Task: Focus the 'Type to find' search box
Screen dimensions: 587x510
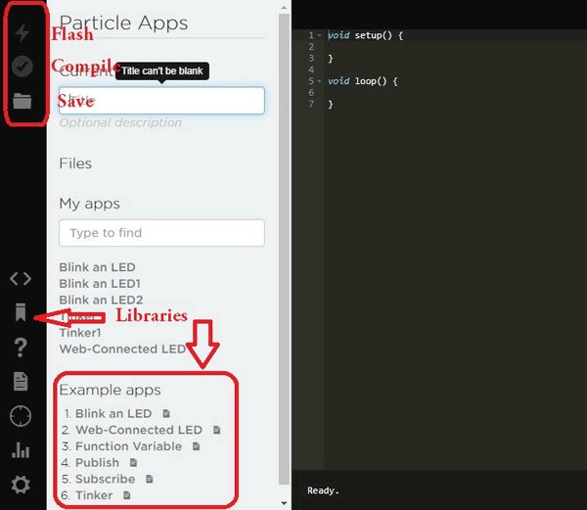Action: click(161, 233)
